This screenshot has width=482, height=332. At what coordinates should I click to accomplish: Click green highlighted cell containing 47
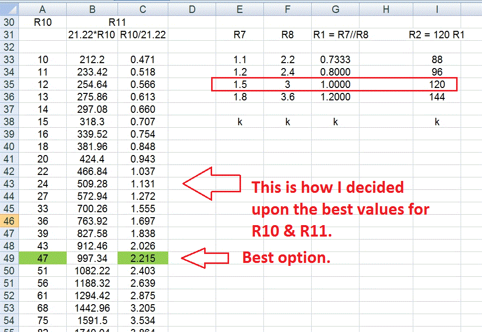(42, 258)
